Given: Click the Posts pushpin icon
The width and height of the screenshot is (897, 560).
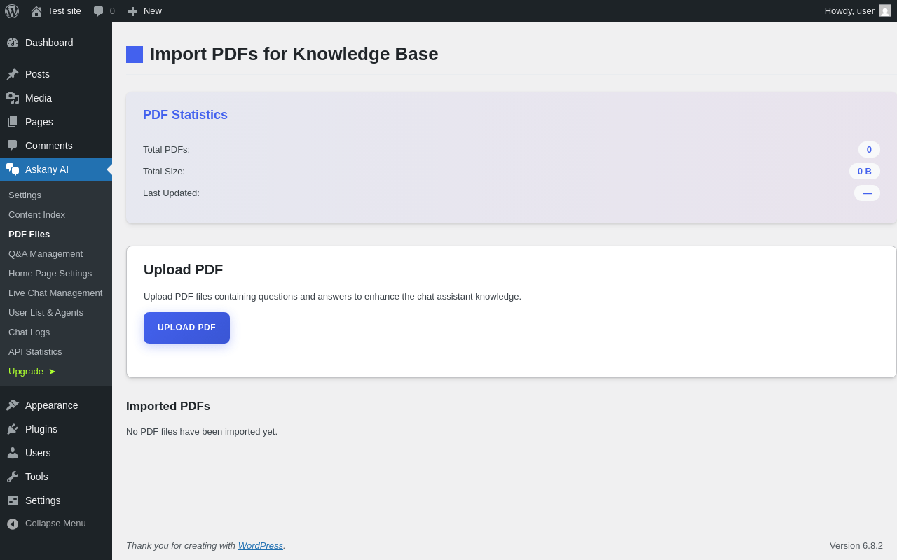Looking at the screenshot, I should click(x=13, y=74).
